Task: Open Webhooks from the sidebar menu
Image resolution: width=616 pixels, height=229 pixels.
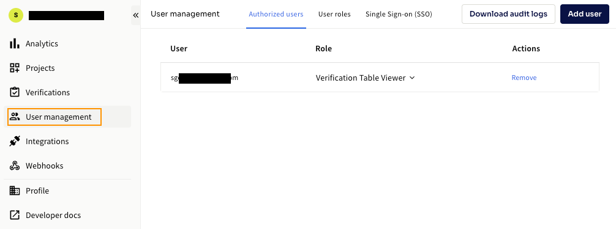Action: pos(44,165)
